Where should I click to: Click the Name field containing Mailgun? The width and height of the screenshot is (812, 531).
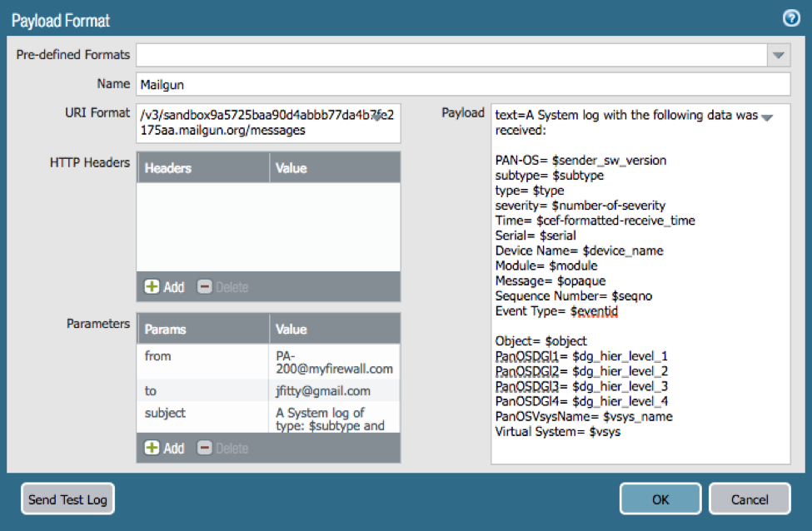[x=462, y=84]
